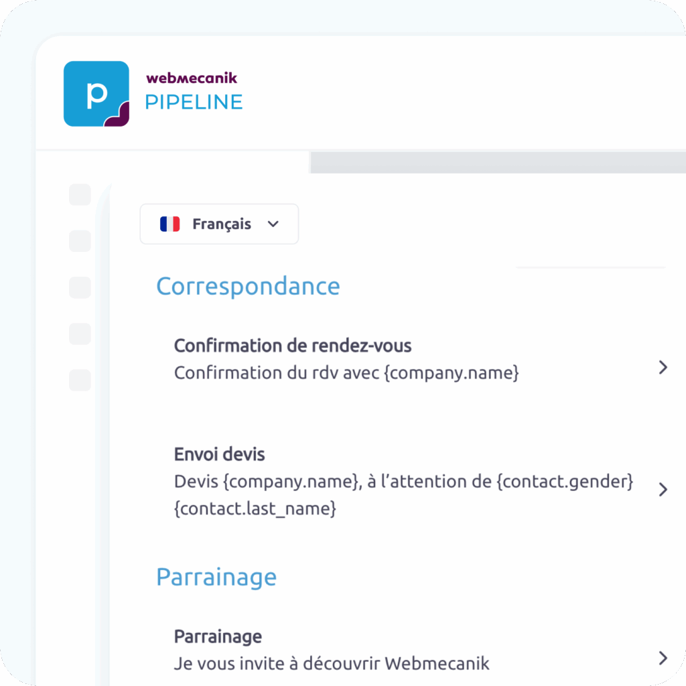
Task: Click the Parrainage section heading
Action: pos(216,577)
